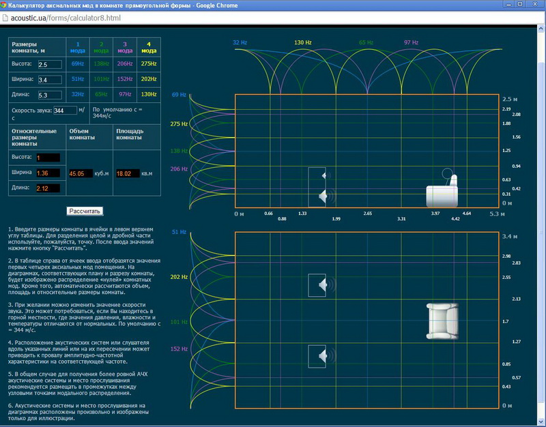546x427 pixels.
Task: Click the page icon beside the URL
Action: coord(6,17)
